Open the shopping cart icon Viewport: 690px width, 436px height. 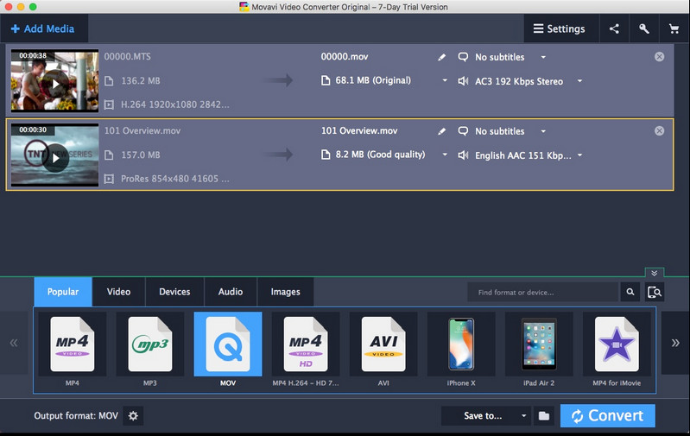[x=674, y=28]
